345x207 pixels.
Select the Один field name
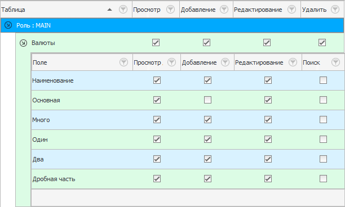(40, 139)
